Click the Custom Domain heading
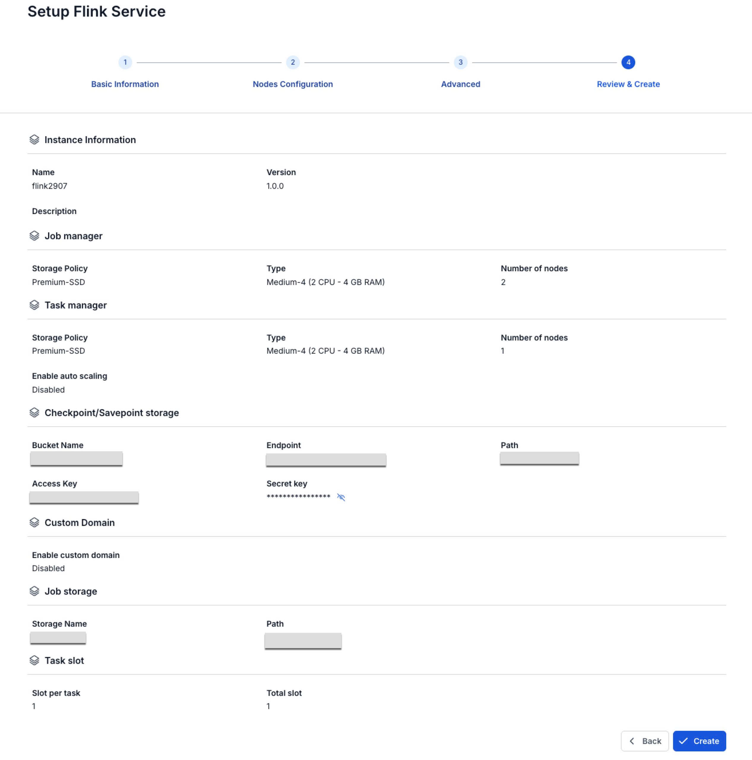This screenshot has height=760, width=752. click(80, 522)
